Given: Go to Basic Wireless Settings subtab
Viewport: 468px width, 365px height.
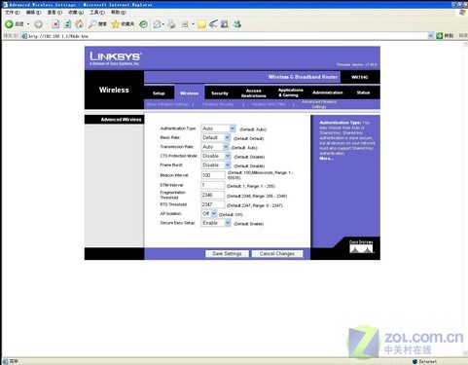Looking at the screenshot, I should click(167, 104).
